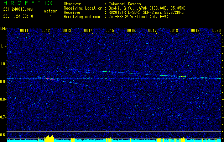Click the name Takanori Kawachi
The width and height of the screenshot is (224, 142).
126,4
